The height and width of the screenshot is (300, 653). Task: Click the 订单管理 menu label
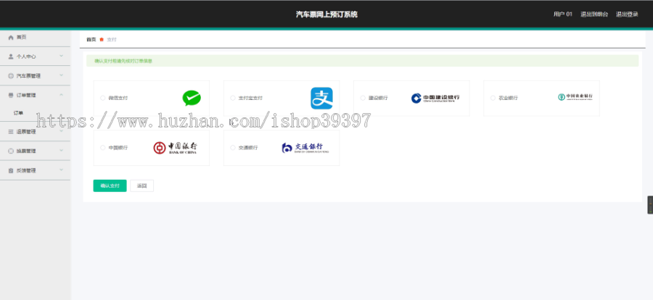pyautogui.click(x=26, y=95)
